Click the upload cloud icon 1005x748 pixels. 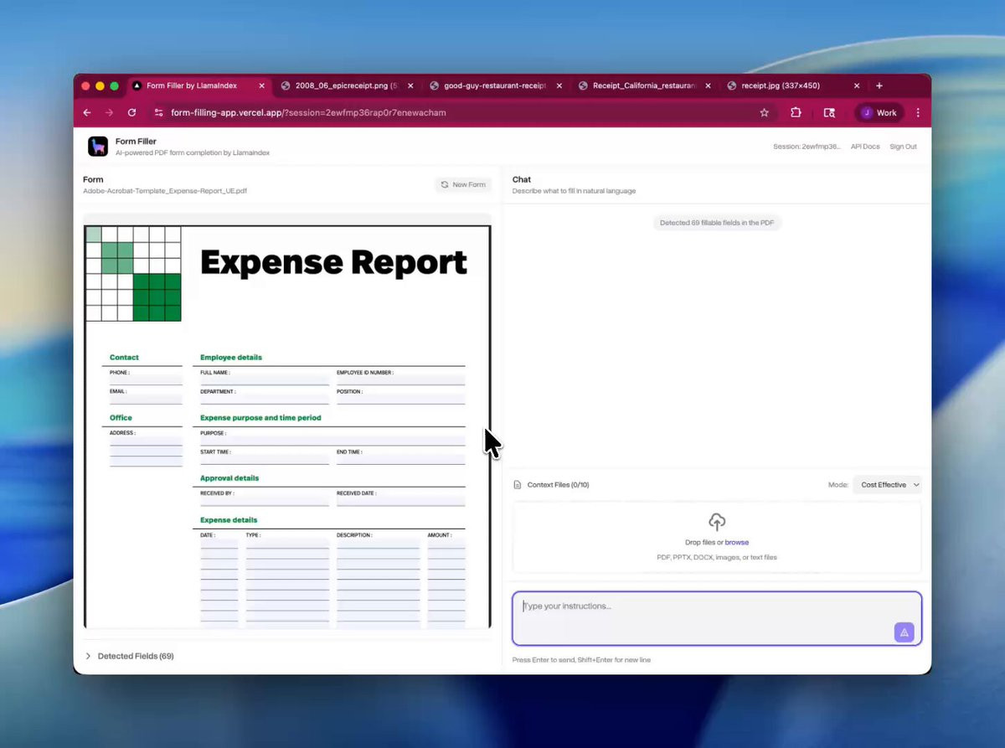tap(716, 522)
